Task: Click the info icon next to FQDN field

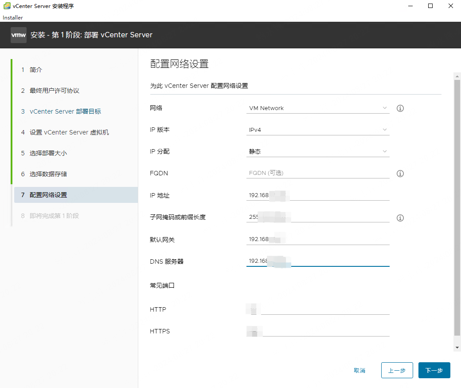Action: [x=400, y=174]
